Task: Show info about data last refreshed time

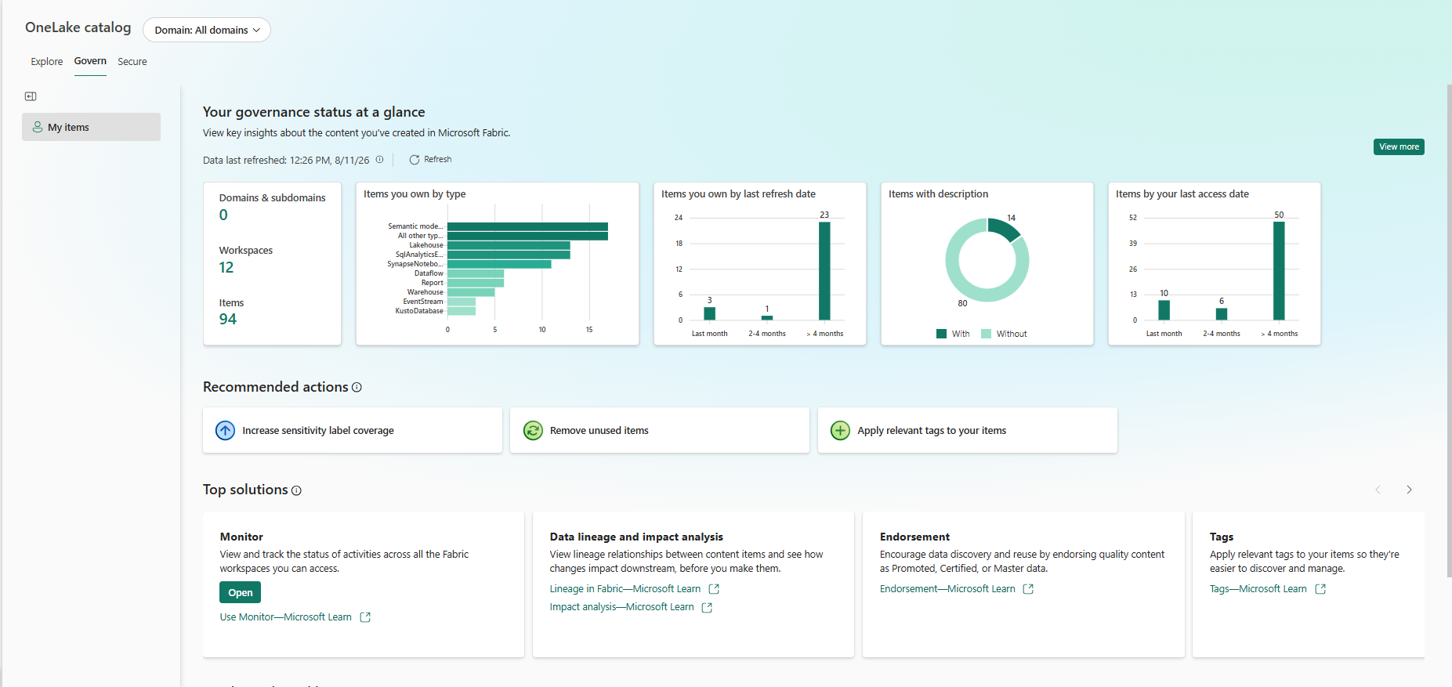Action: coord(379,160)
